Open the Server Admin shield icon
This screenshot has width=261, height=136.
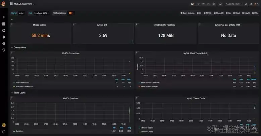point(4,50)
